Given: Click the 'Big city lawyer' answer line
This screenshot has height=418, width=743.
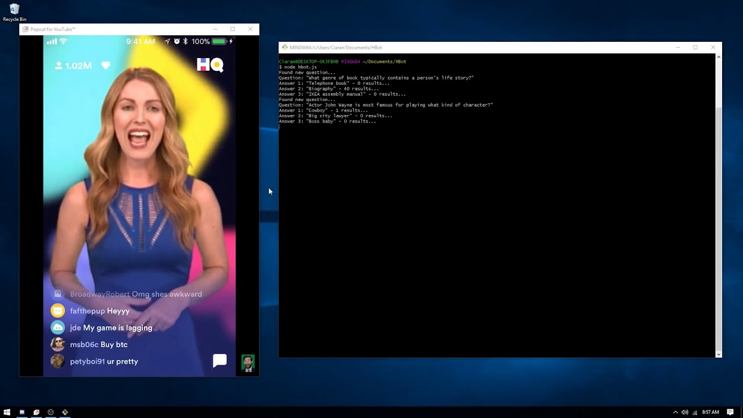Looking at the screenshot, I should tap(336, 116).
